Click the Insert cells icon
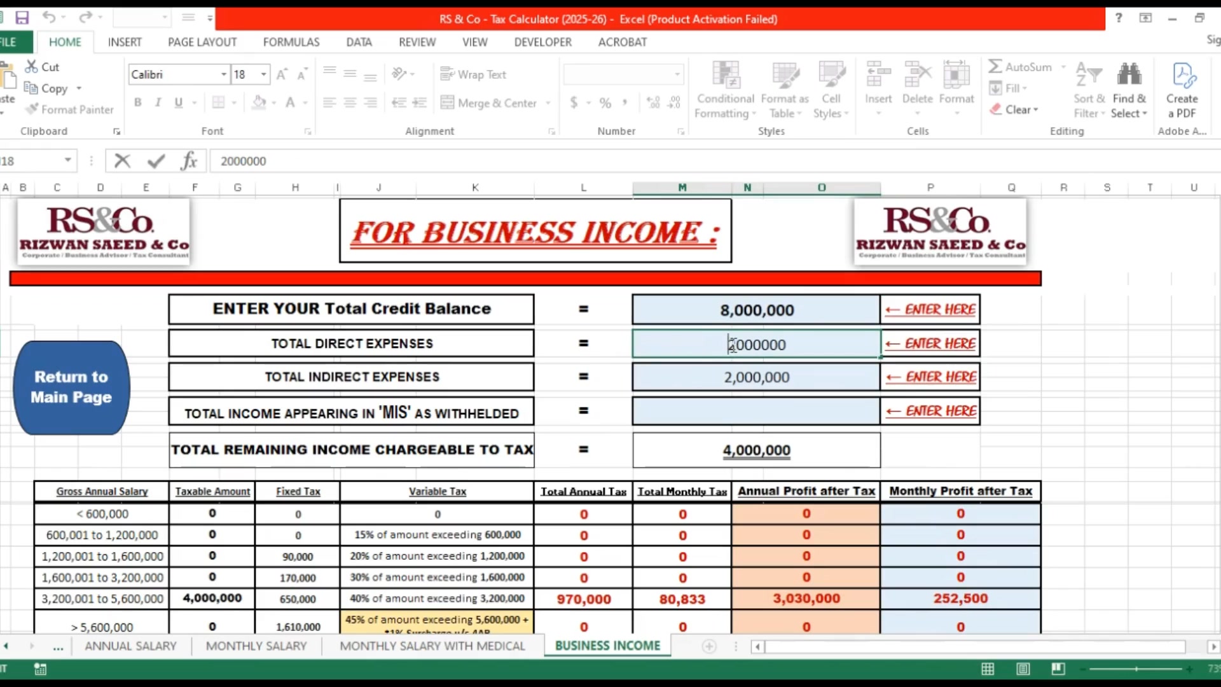Screen dimensions: 1221x687 tap(878, 75)
